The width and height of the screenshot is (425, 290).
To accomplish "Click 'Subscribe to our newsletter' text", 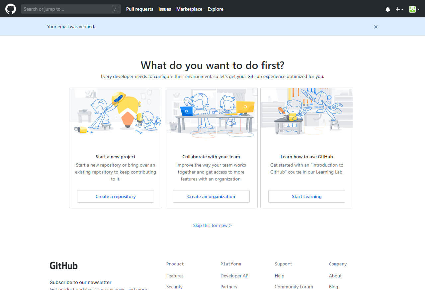I will pyautogui.click(x=81, y=282).
